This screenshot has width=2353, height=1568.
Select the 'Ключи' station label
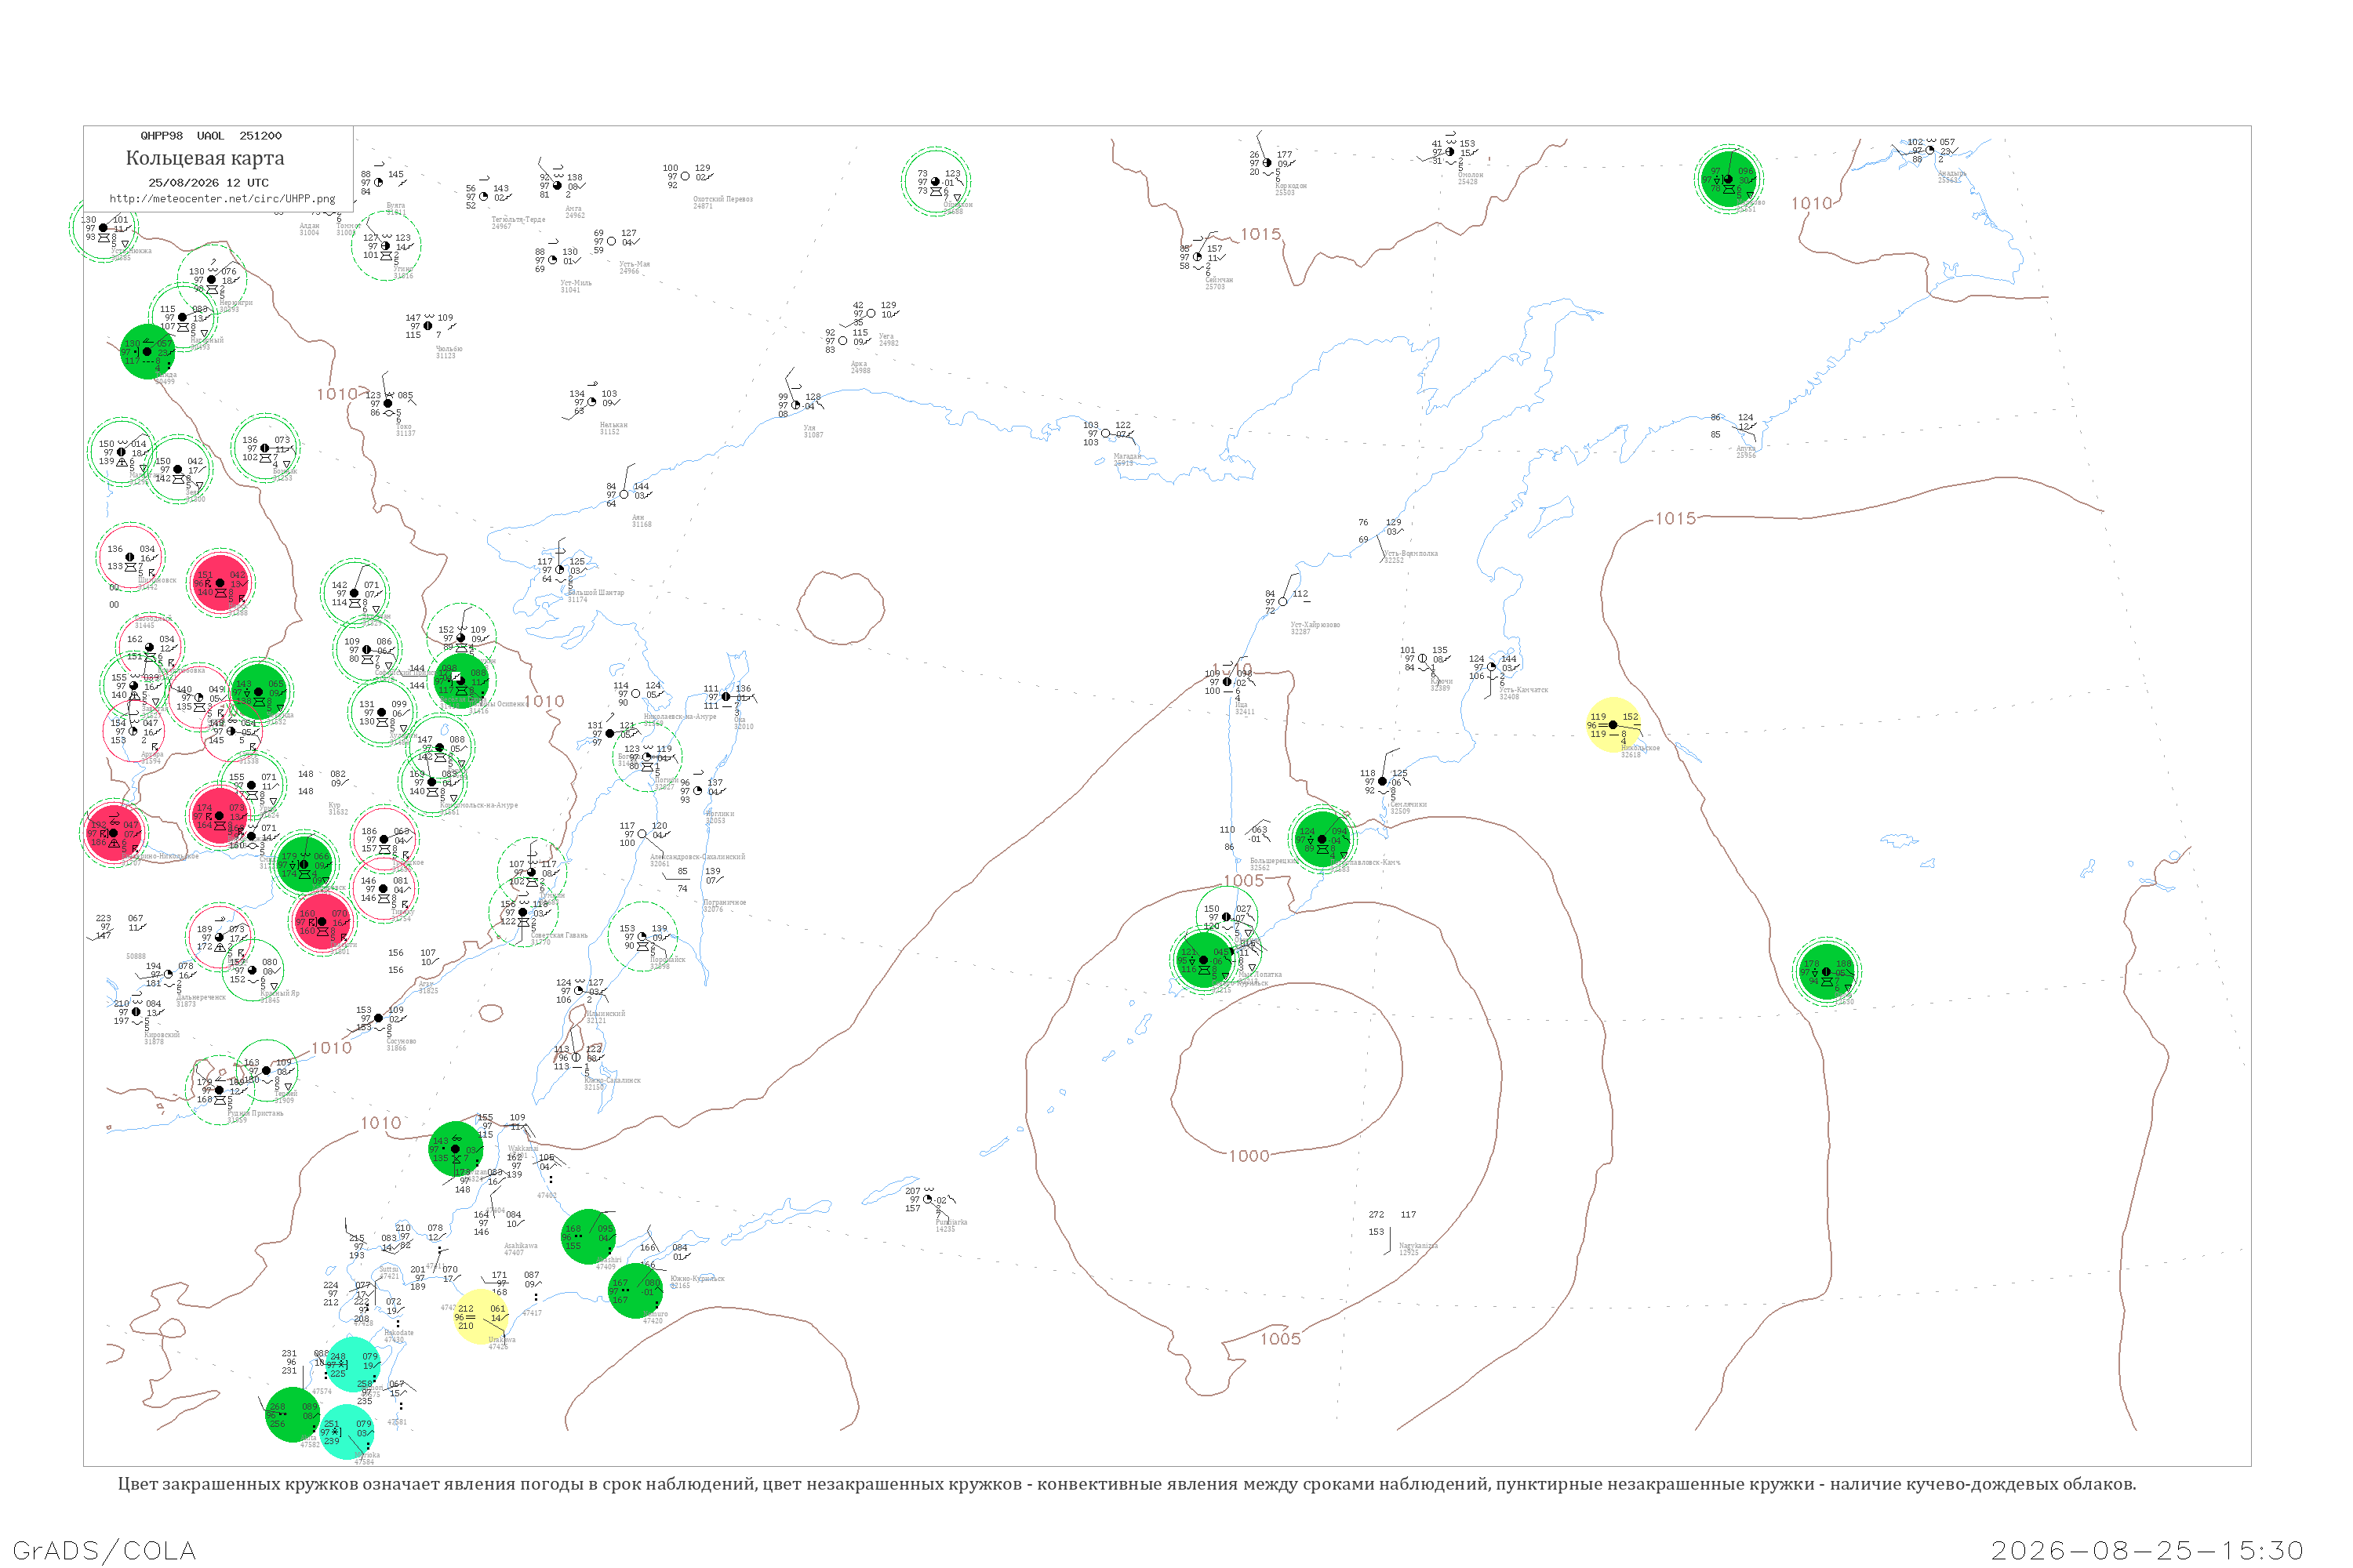point(1441,682)
